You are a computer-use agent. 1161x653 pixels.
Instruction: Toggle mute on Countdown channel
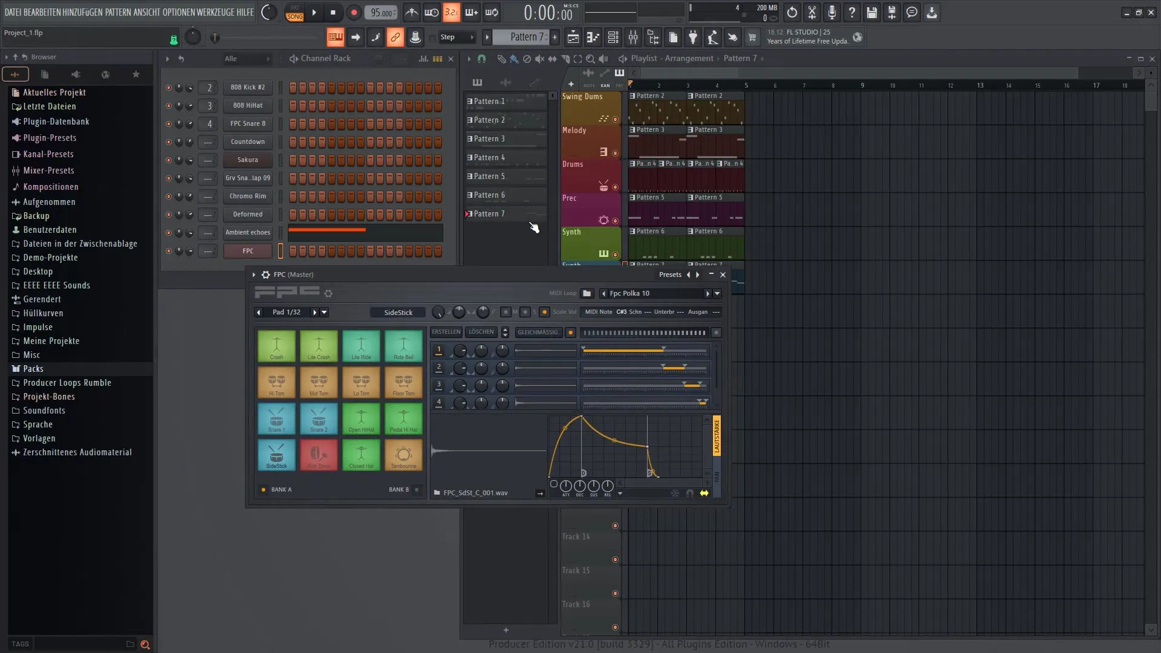[x=167, y=141]
